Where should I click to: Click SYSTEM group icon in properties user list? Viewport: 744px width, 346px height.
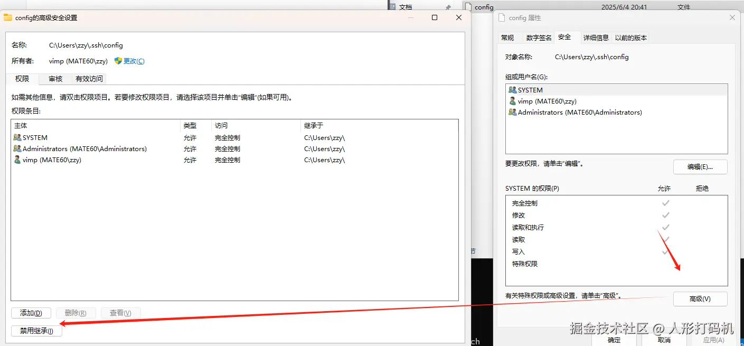point(512,90)
